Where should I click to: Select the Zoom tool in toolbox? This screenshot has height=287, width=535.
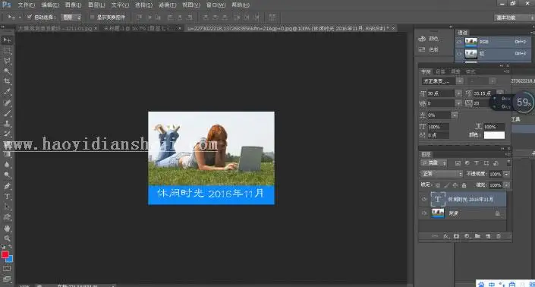coord(7,238)
